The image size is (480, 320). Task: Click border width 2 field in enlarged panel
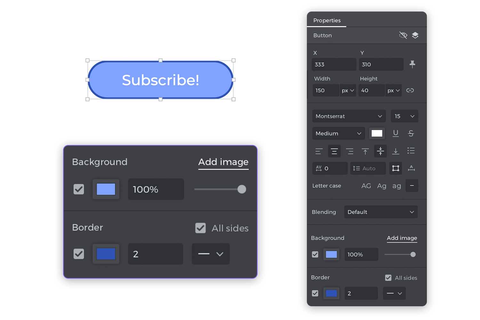(156, 254)
